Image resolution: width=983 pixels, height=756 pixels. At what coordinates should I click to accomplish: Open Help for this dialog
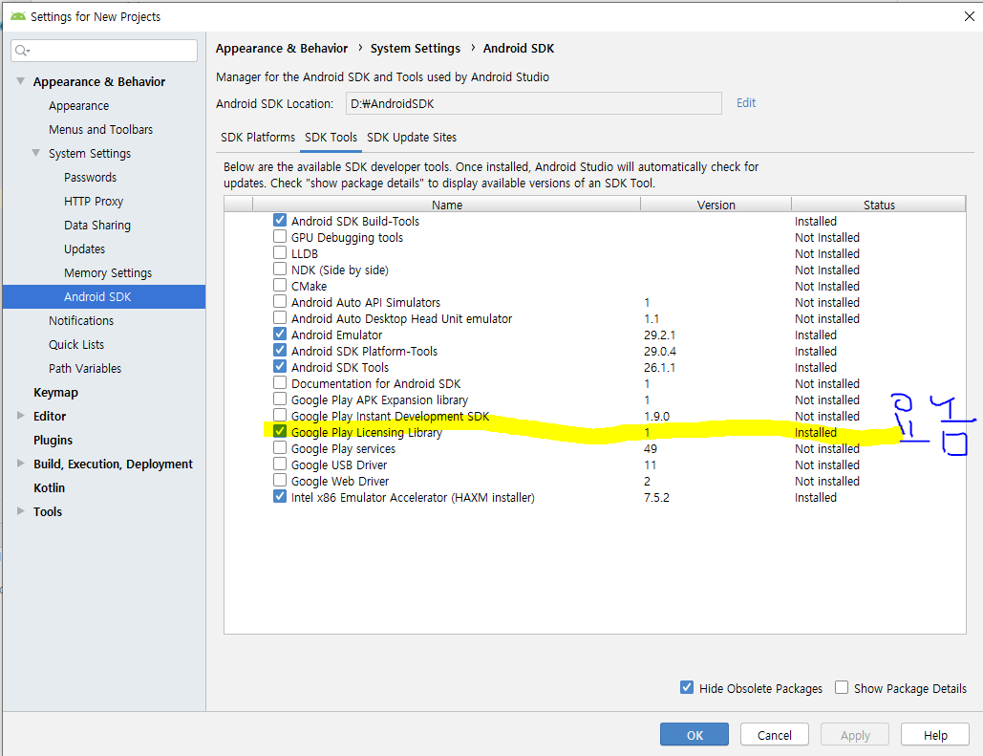point(935,735)
